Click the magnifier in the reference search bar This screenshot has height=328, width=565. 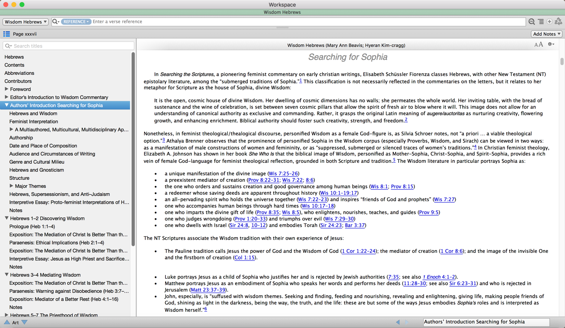55,22
